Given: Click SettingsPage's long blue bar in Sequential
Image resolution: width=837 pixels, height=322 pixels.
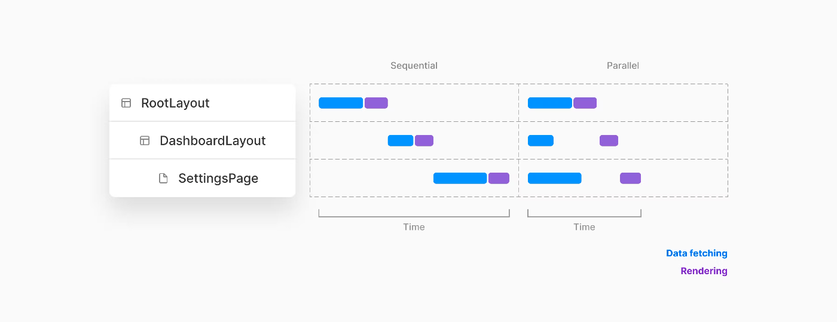Looking at the screenshot, I should pyautogui.click(x=460, y=178).
